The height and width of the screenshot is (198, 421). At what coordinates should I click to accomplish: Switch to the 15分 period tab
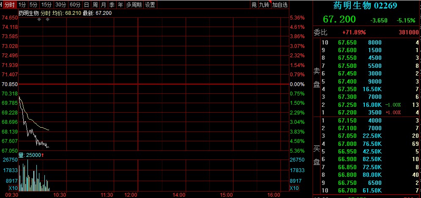click(x=47, y=5)
